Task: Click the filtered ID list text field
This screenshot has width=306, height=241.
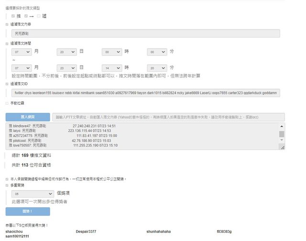Action: (x=145, y=93)
